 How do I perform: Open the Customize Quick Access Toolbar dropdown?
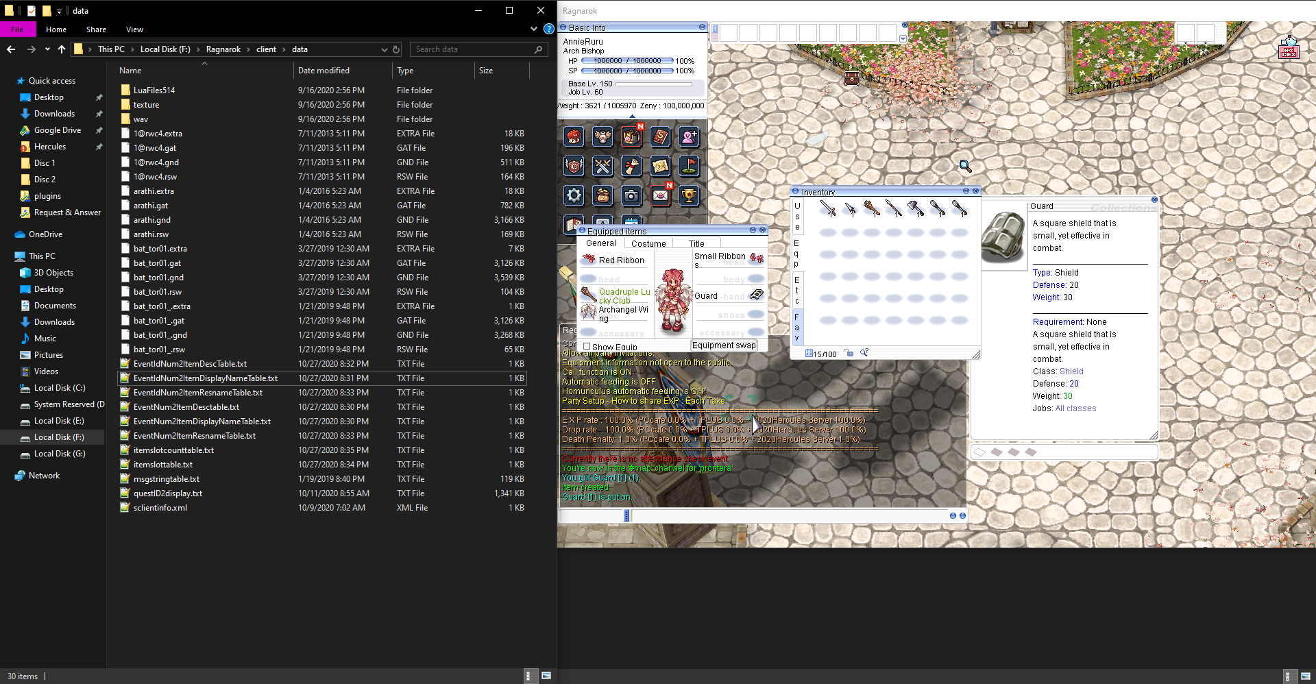(59, 11)
